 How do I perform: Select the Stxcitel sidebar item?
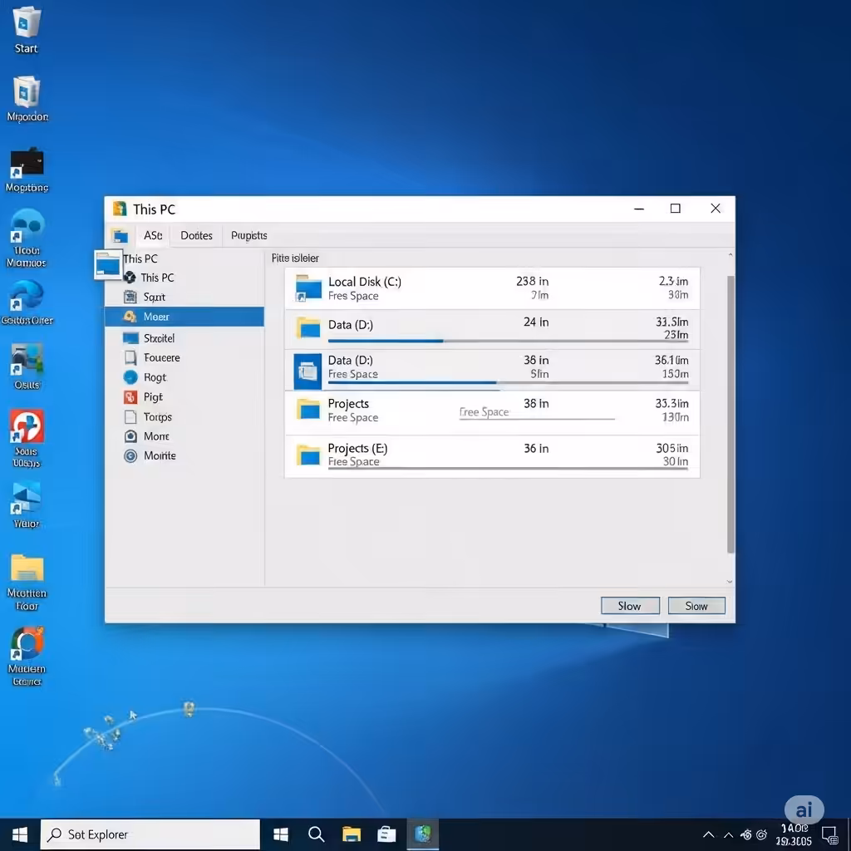pos(159,338)
